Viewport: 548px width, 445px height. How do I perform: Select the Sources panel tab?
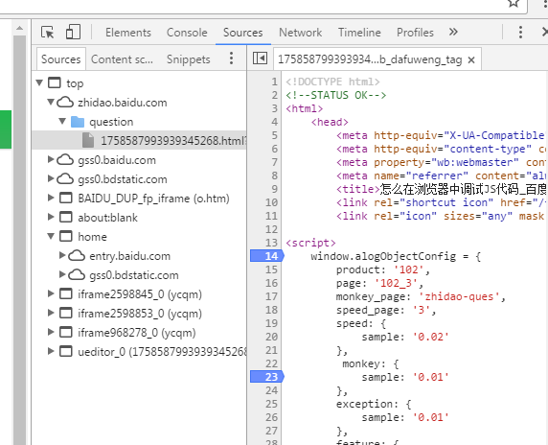[x=243, y=33]
